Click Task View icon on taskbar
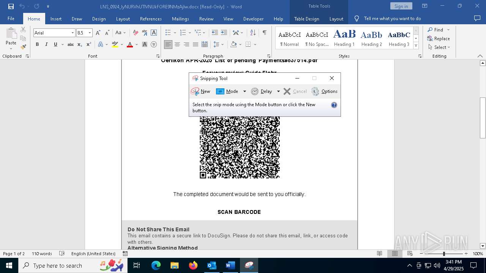 (137, 265)
